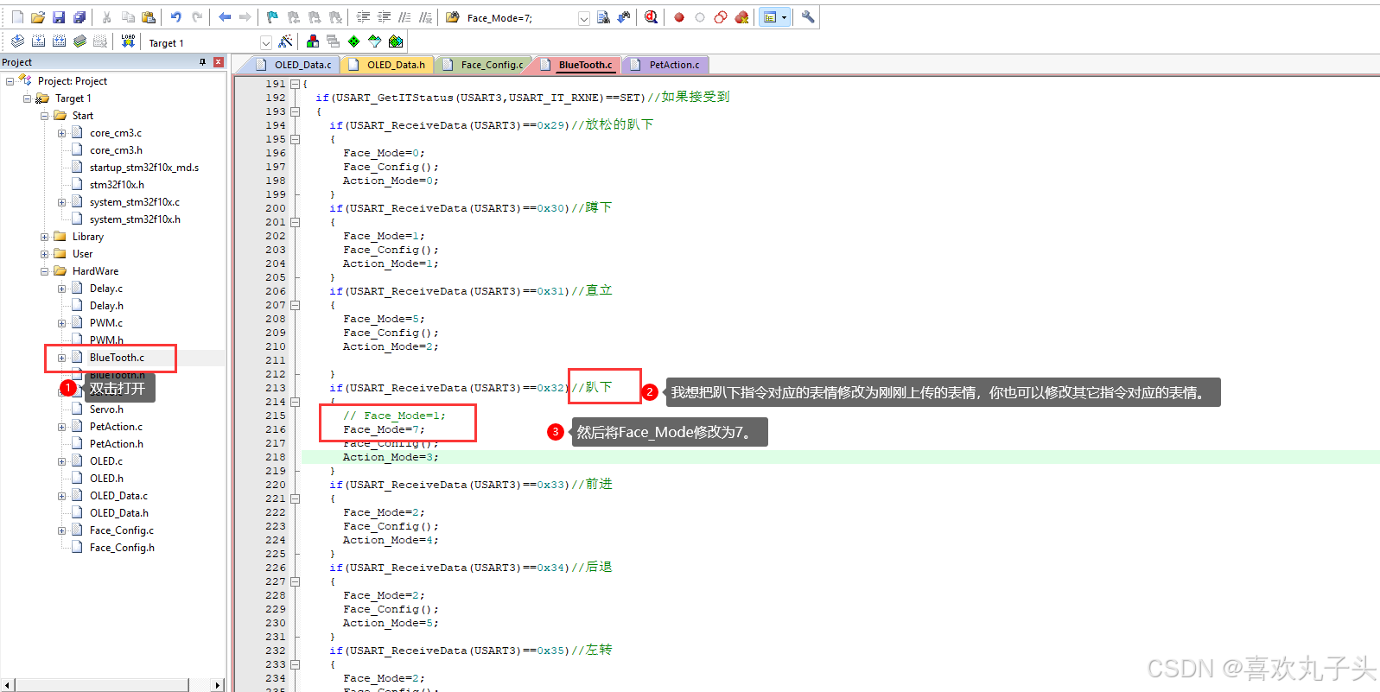Kill all breakpoints
1380x692 pixels.
pyautogui.click(x=741, y=17)
